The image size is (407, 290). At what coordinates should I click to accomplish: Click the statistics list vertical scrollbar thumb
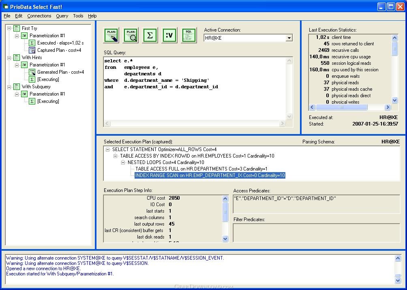[x=394, y=48]
